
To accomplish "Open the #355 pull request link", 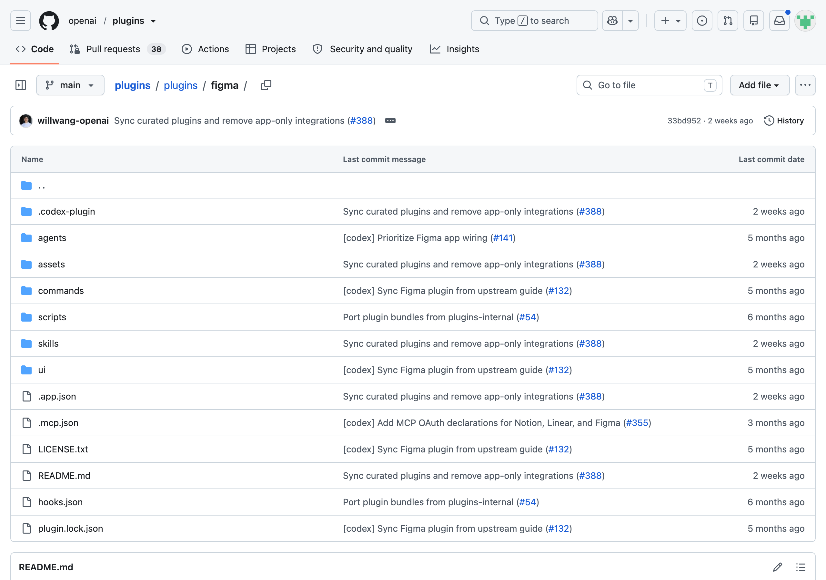I will pyautogui.click(x=637, y=423).
